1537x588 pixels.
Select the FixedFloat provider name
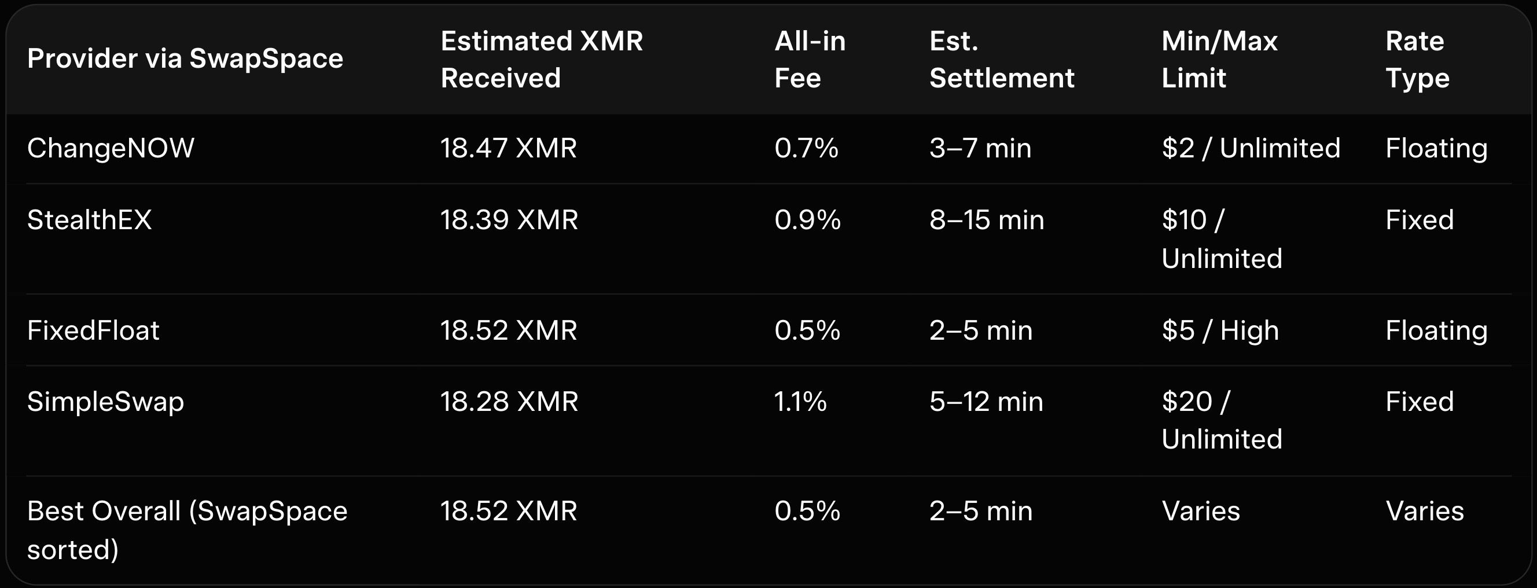(x=93, y=330)
